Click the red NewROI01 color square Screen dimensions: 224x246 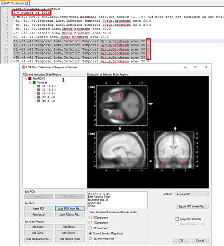click(30, 79)
